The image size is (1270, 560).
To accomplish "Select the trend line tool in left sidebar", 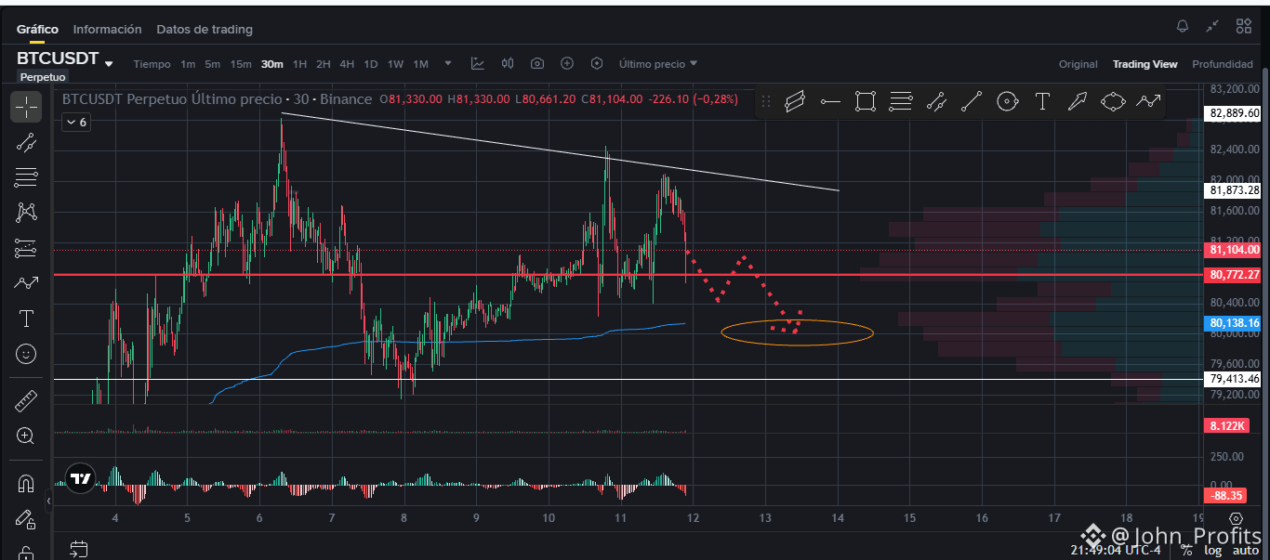I will (26, 142).
